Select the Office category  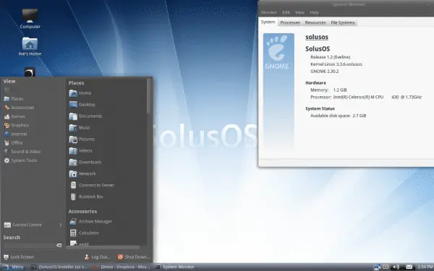pos(13,143)
